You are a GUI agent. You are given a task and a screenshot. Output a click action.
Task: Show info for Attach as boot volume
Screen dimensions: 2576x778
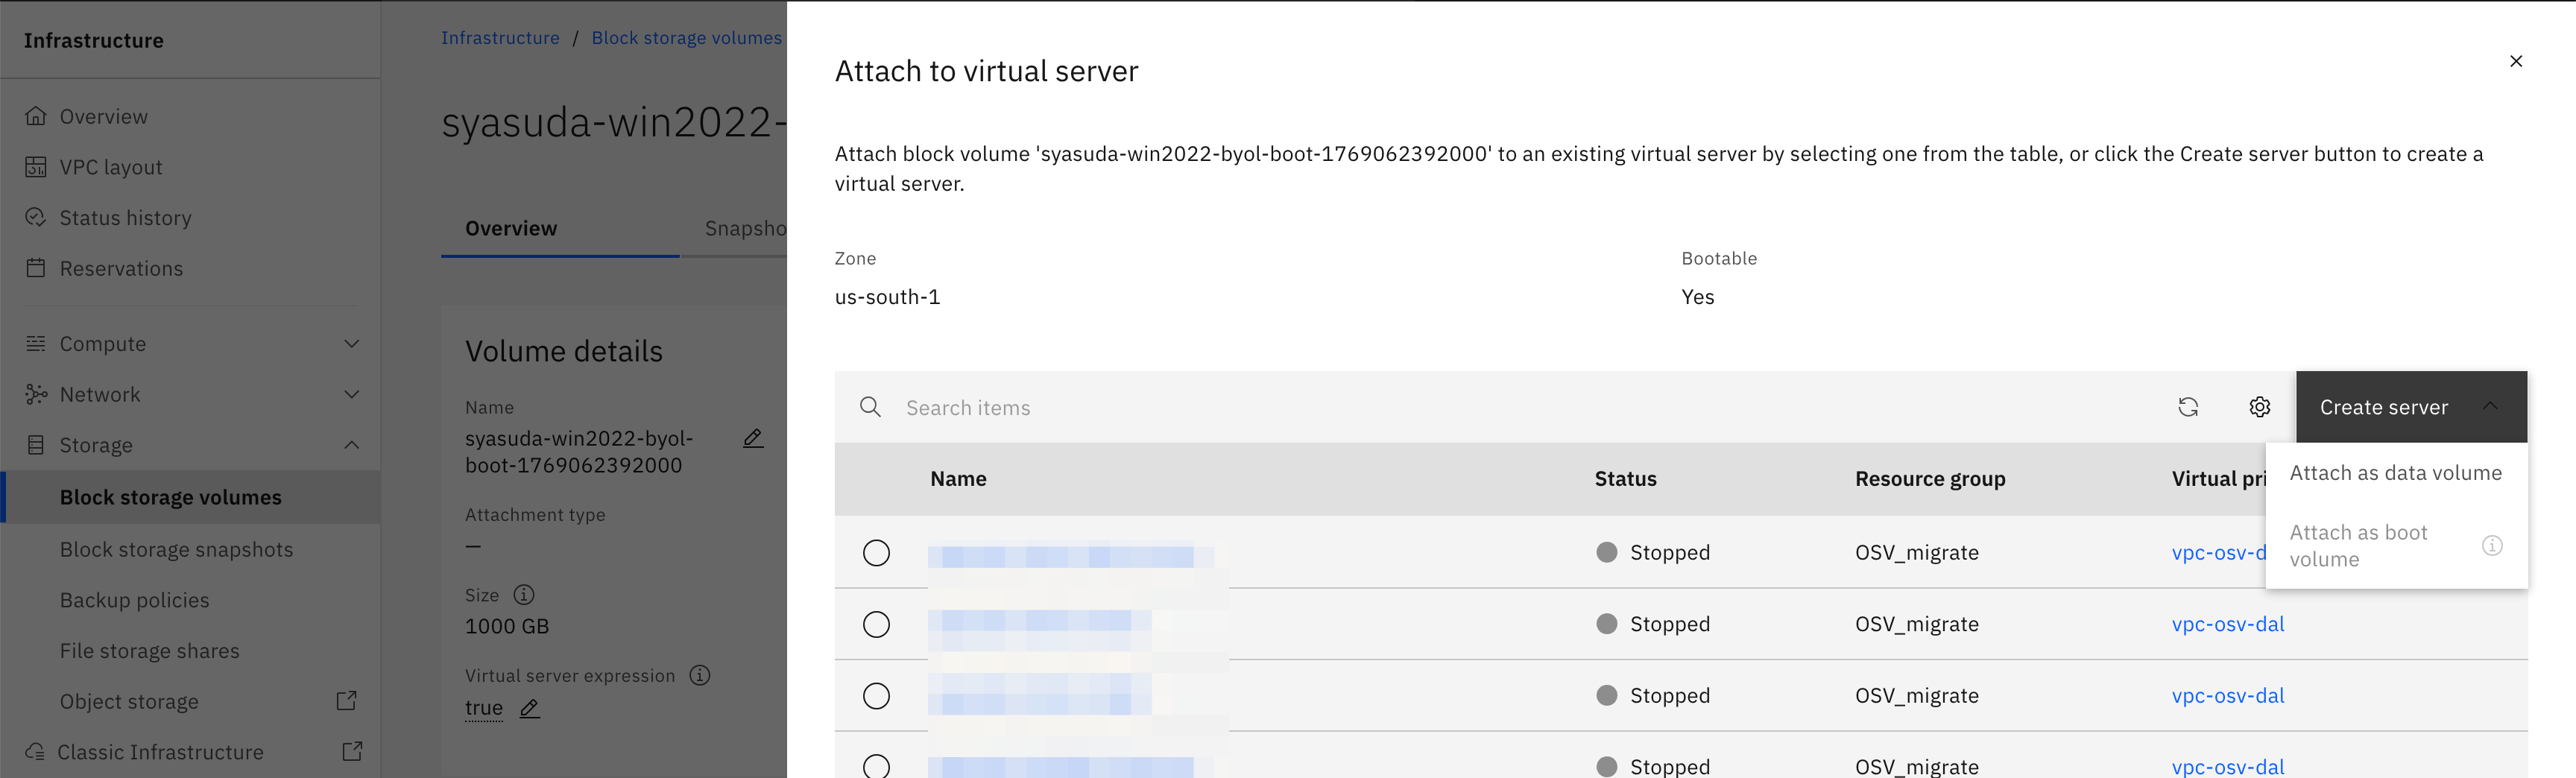pos(2492,545)
